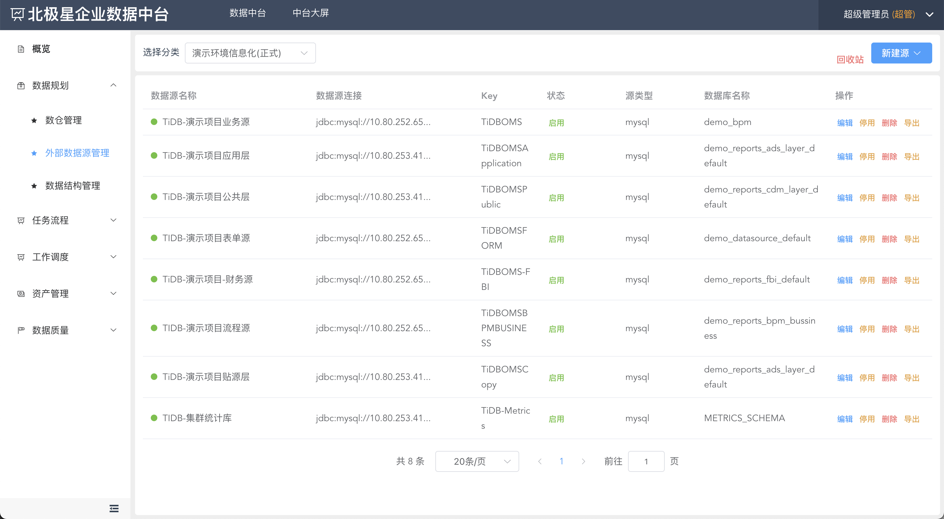The height and width of the screenshot is (519, 944).
Task: Switch to the 中台大屏 top tab
Action: click(311, 13)
